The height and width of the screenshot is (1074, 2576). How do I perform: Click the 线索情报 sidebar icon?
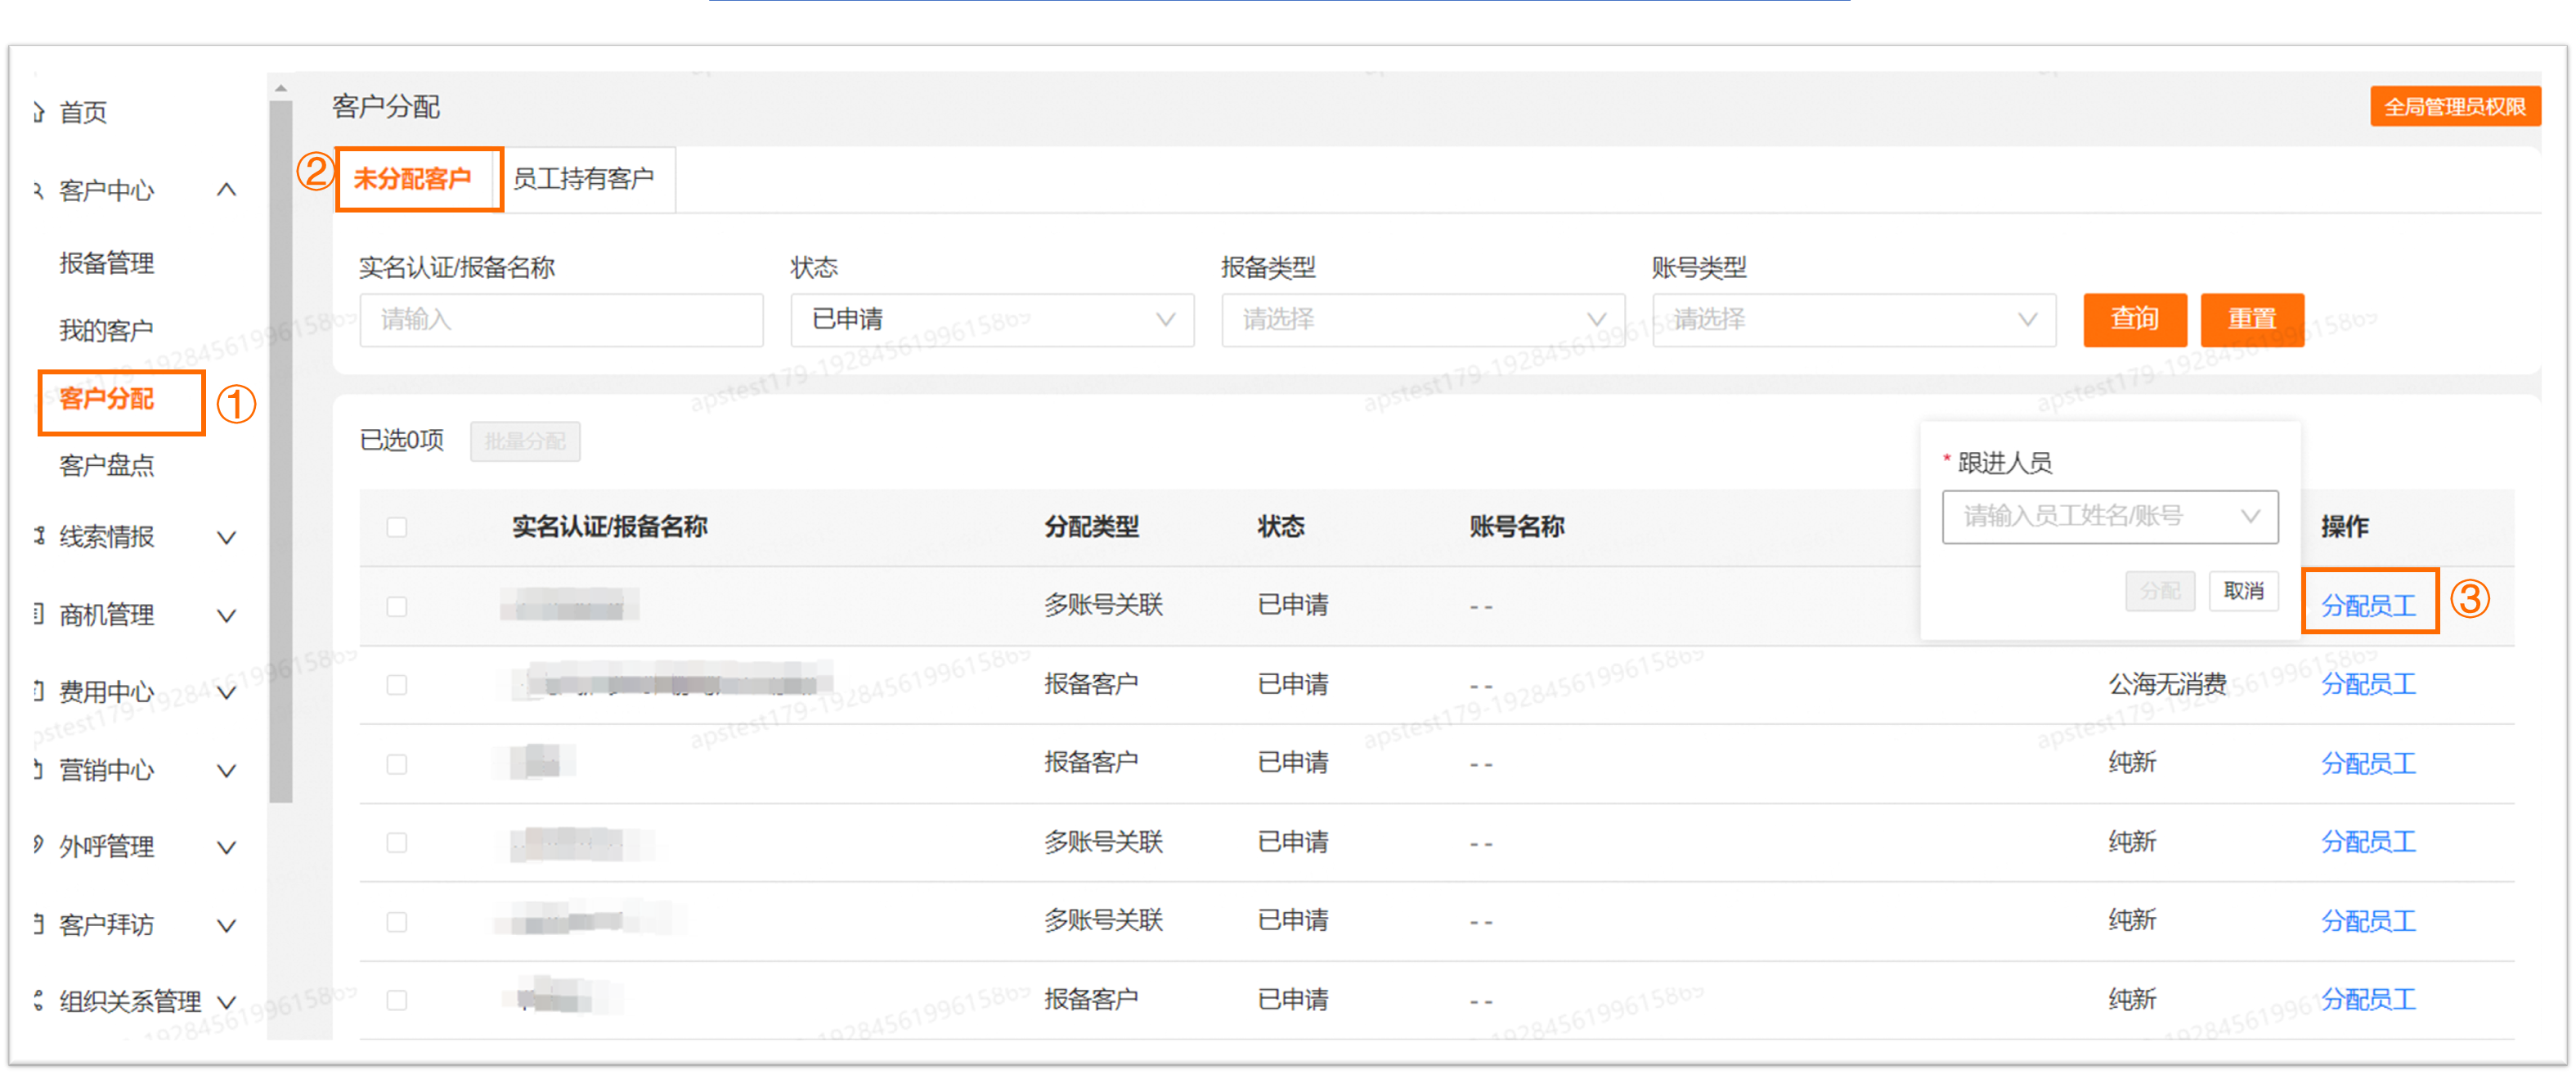[39, 536]
